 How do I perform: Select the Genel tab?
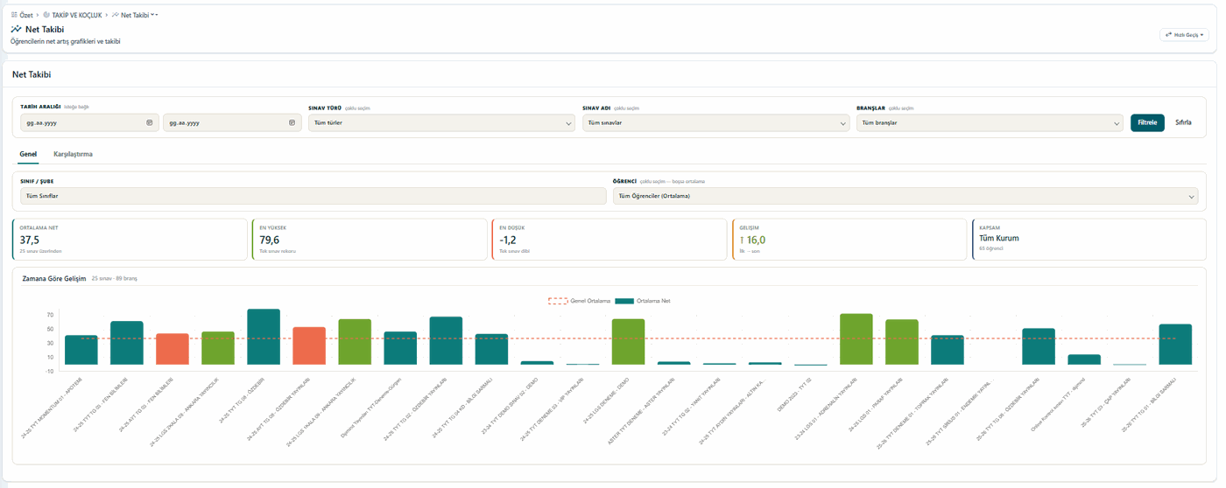(x=28, y=154)
